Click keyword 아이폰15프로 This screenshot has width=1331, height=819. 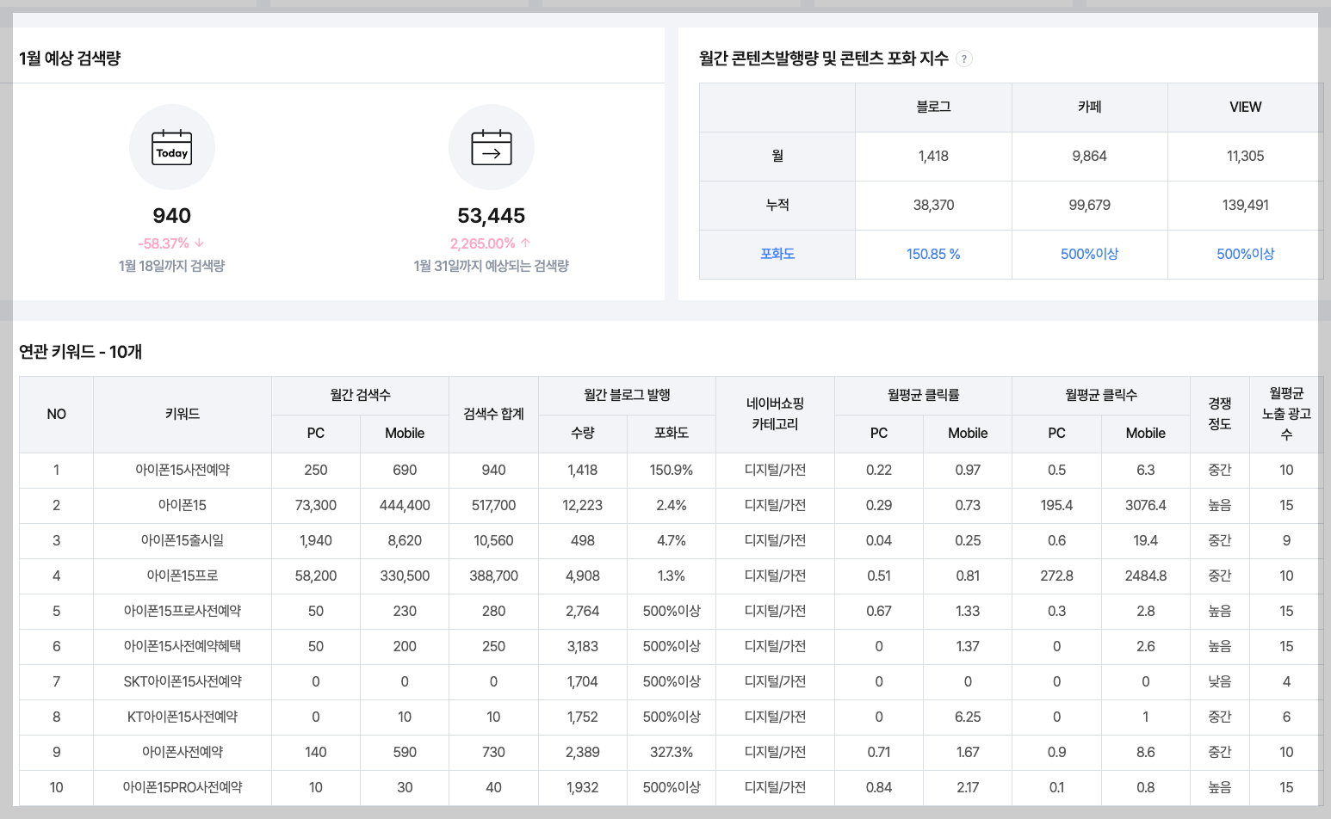[183, 576]
